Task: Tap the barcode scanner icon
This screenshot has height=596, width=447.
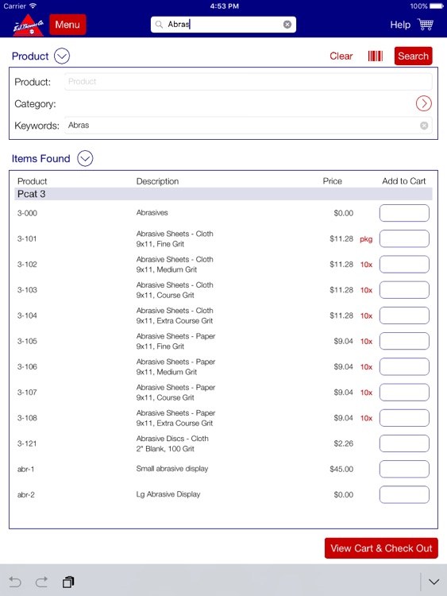Action: click(376, 56)
